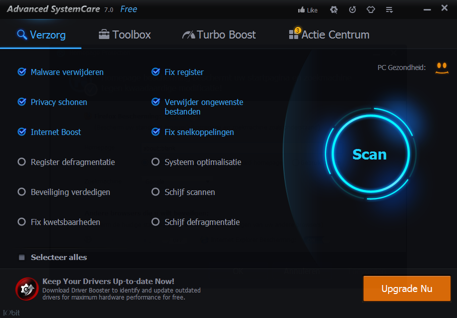Tick the Selecteer alles checkbox
Screen dimensions: 457x318
(x=21, y=257)
